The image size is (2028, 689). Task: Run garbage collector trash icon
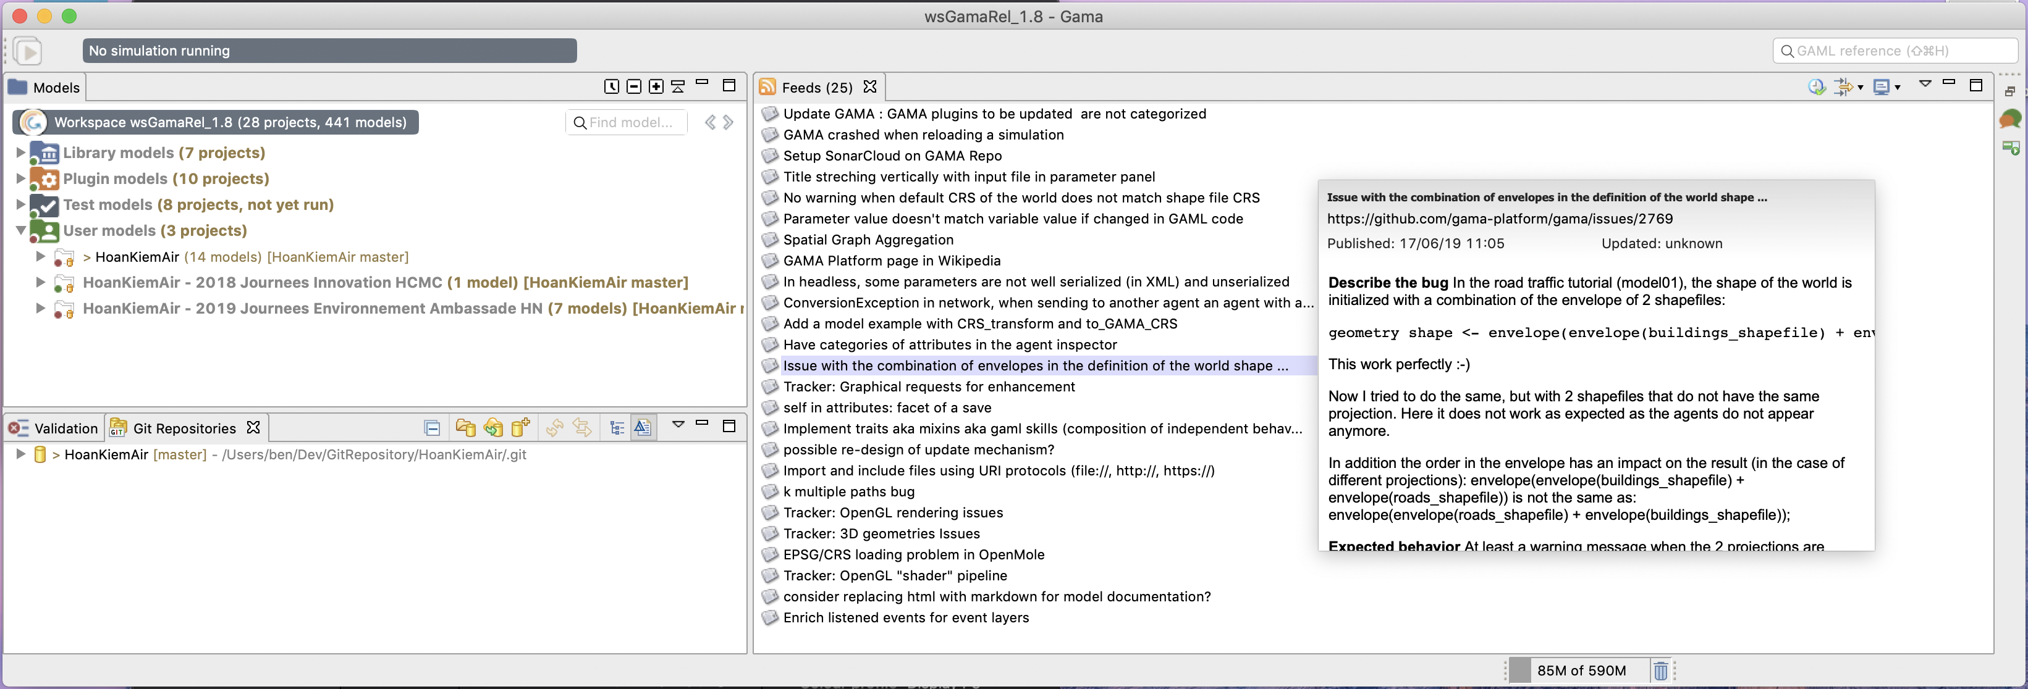(x=1660, y=671)
